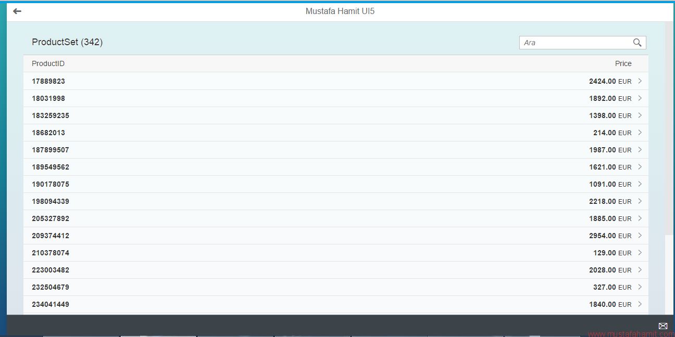
Task: Select ProductID 232504679 text
Action: 51,287
